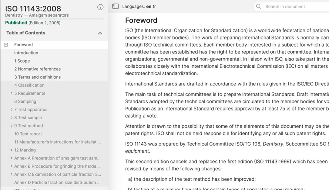Open the document info icon
This screenshot has width=329, height=190.
[x=100, y=7]
